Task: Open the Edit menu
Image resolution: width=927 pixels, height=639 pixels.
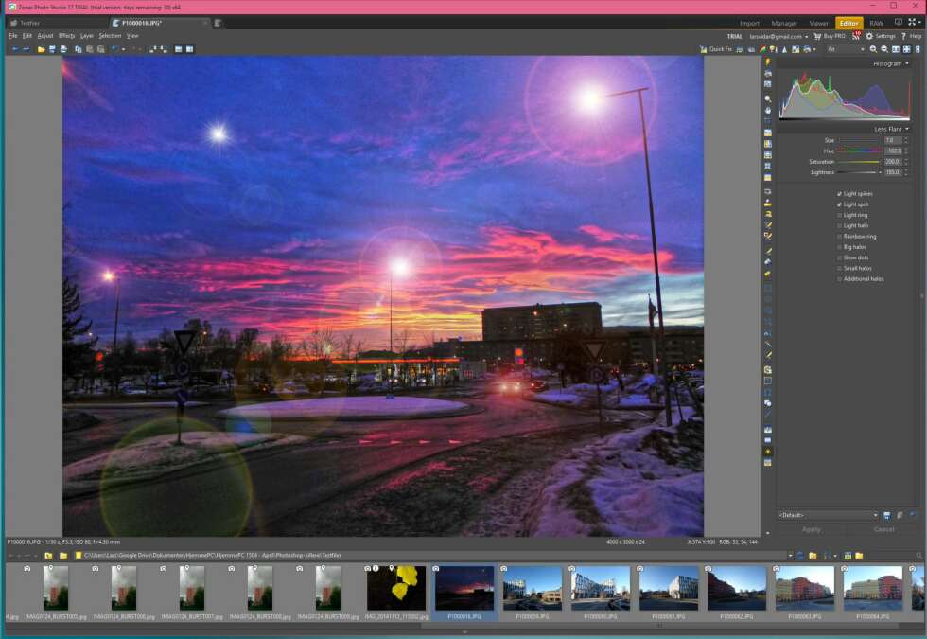Action: [27, 36]
